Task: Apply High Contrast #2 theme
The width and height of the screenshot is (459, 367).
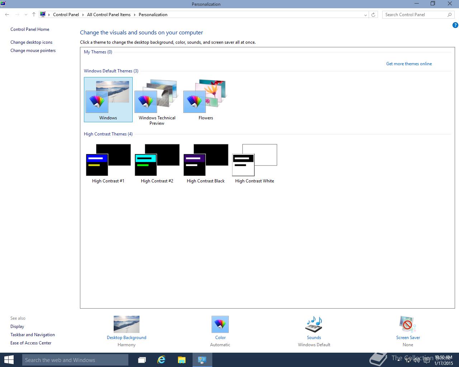Action: [157, 164]
